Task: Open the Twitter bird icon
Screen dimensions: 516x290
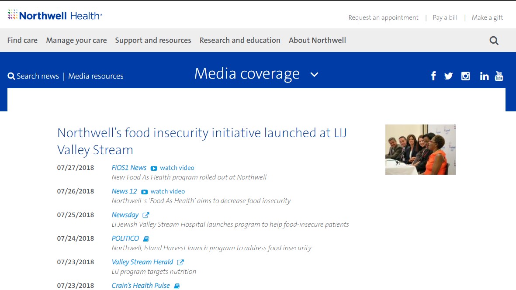Action: tap(448, 76)
